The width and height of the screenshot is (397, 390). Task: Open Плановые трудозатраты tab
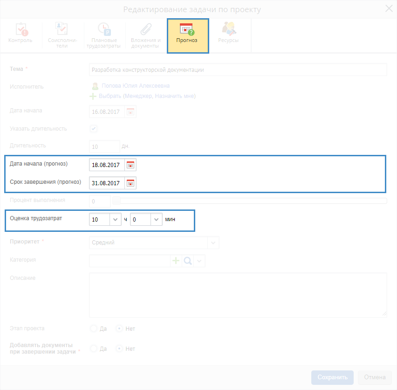click(103, 35)
